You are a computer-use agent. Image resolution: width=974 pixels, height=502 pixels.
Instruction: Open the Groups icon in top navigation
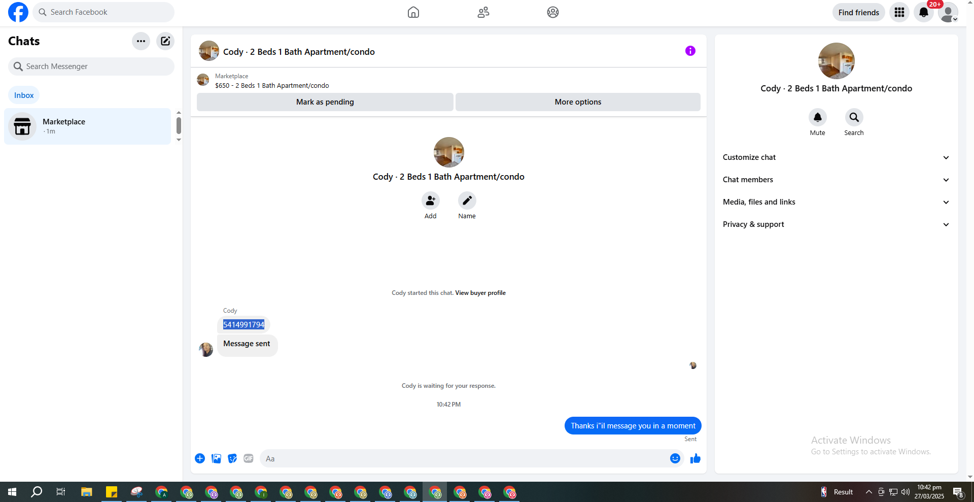pos(553,12)
